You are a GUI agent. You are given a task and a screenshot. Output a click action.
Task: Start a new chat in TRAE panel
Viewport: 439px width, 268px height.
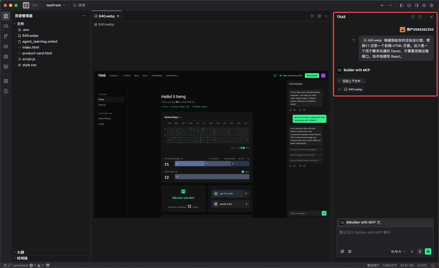coord(413,17)
